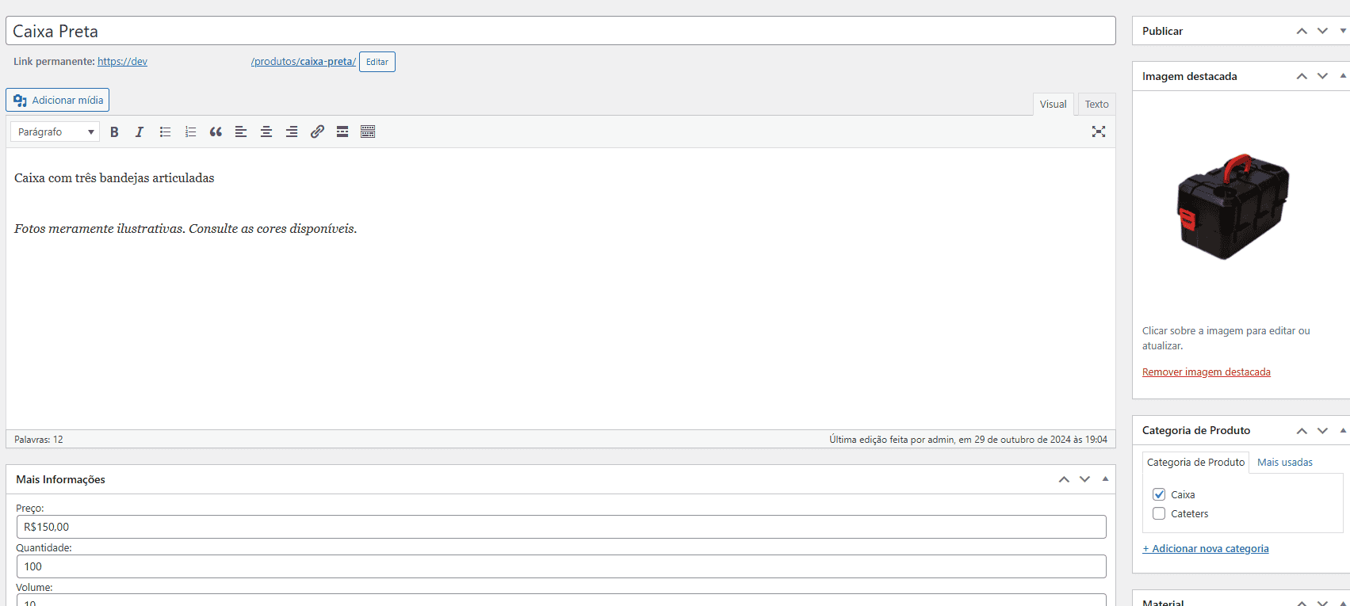The width and height of the screenshot is (1350, 606).
Task: Toggle bold formatting in editor toolbar
Action: (114, 132)
